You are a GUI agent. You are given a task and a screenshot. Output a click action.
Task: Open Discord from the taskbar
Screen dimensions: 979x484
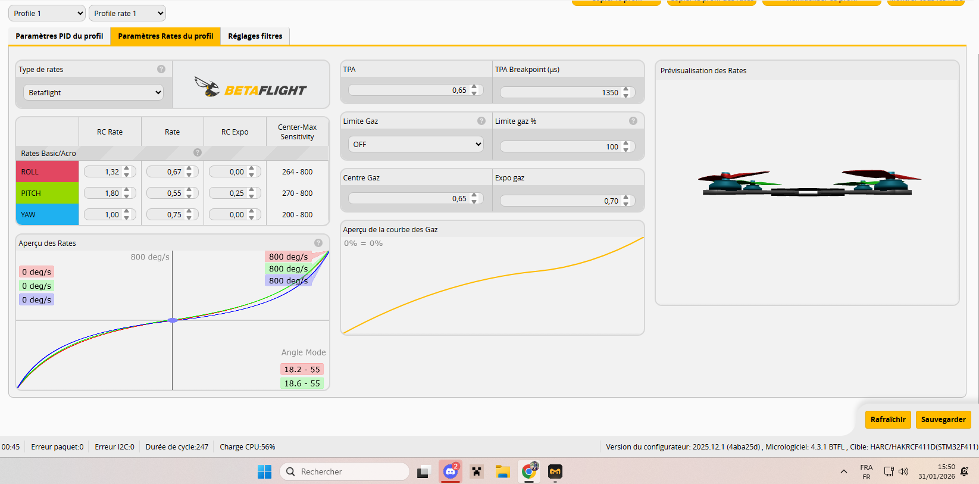(x=451, y=471)
